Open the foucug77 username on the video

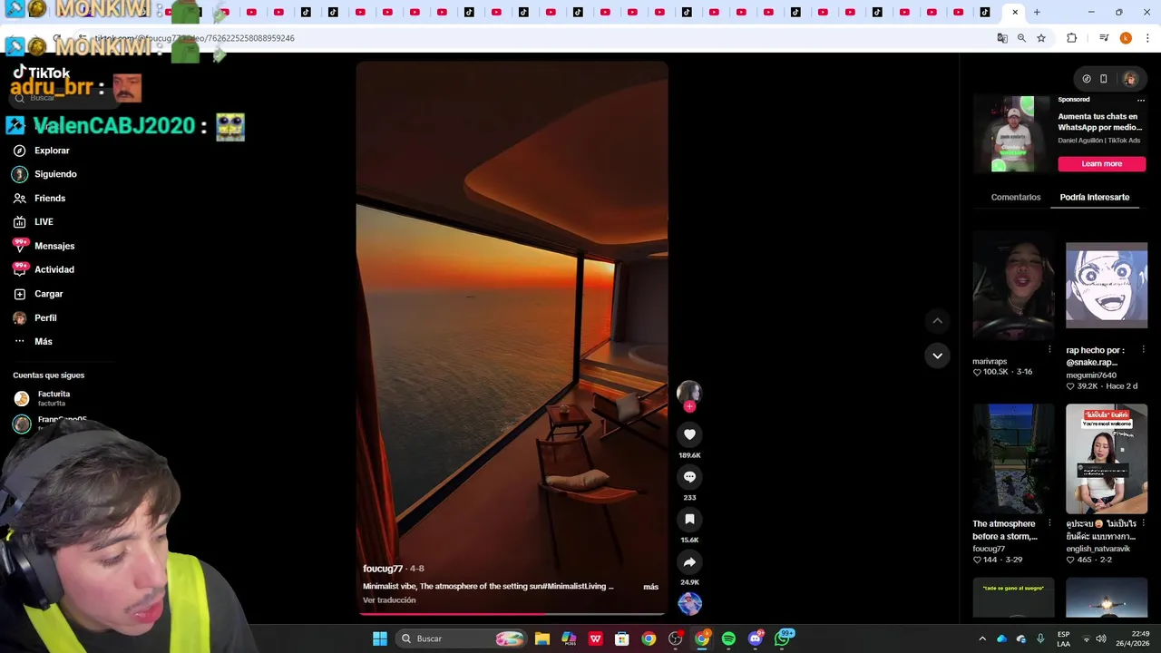pos(383,569)
